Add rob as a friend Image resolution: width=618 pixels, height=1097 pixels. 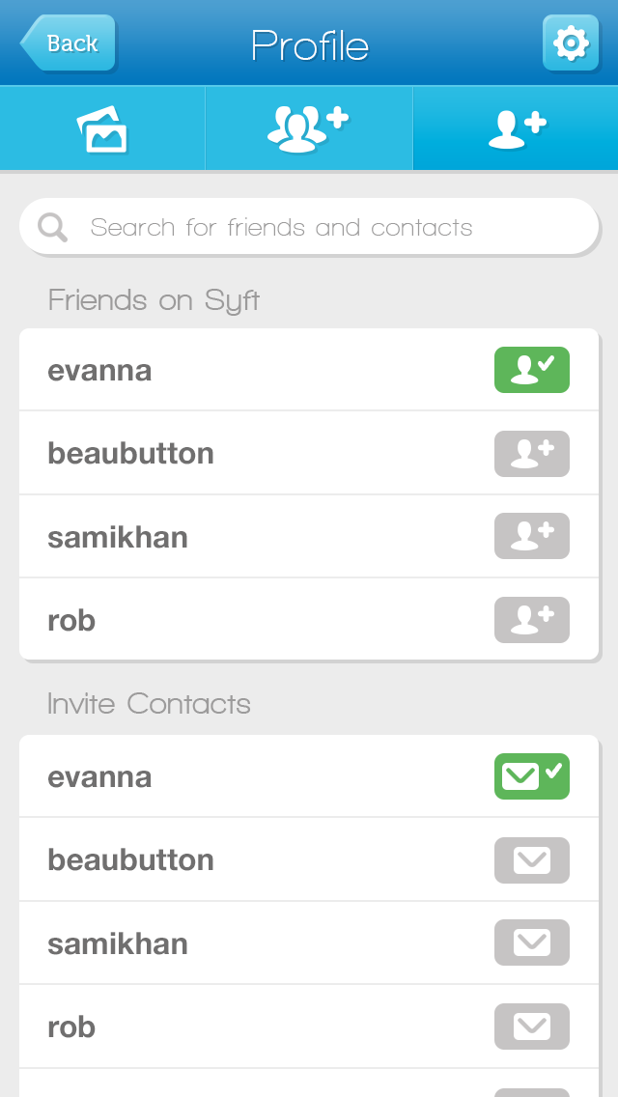point(531,620)
